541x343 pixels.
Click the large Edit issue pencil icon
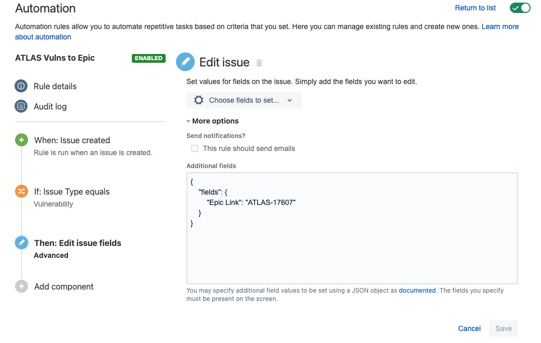(x=185, y=62)
